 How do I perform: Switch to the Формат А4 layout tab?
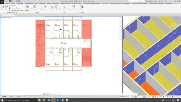(x=19, y=96)
